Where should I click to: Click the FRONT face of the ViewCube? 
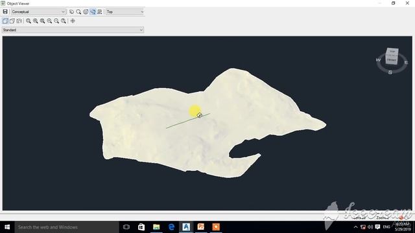[x=392, y=60]
